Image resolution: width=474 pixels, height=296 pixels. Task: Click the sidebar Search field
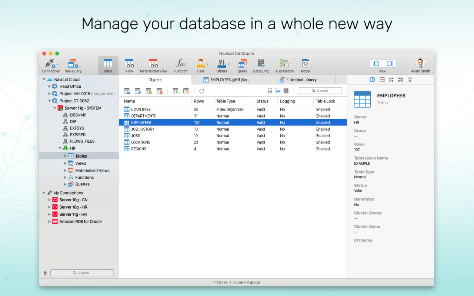82,273
